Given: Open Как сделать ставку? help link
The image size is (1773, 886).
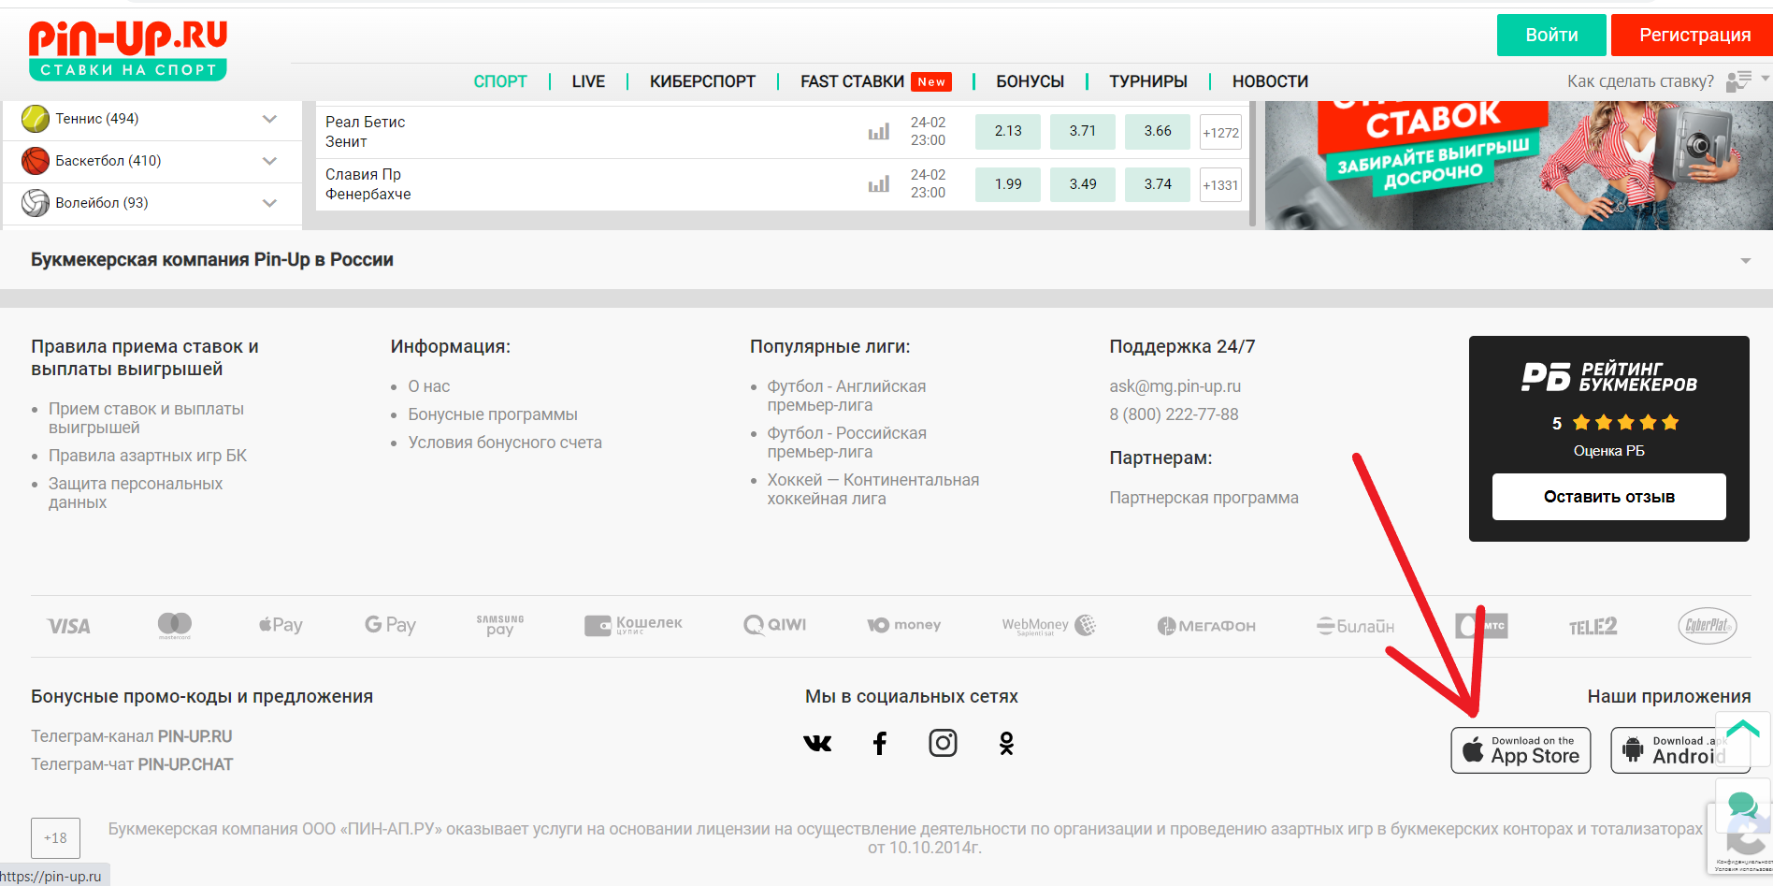Looking at the screenshot, I should [1640, 81].
